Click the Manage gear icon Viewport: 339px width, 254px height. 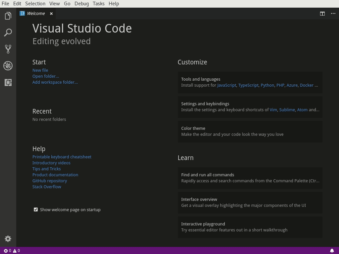click(x=8, y=239)
